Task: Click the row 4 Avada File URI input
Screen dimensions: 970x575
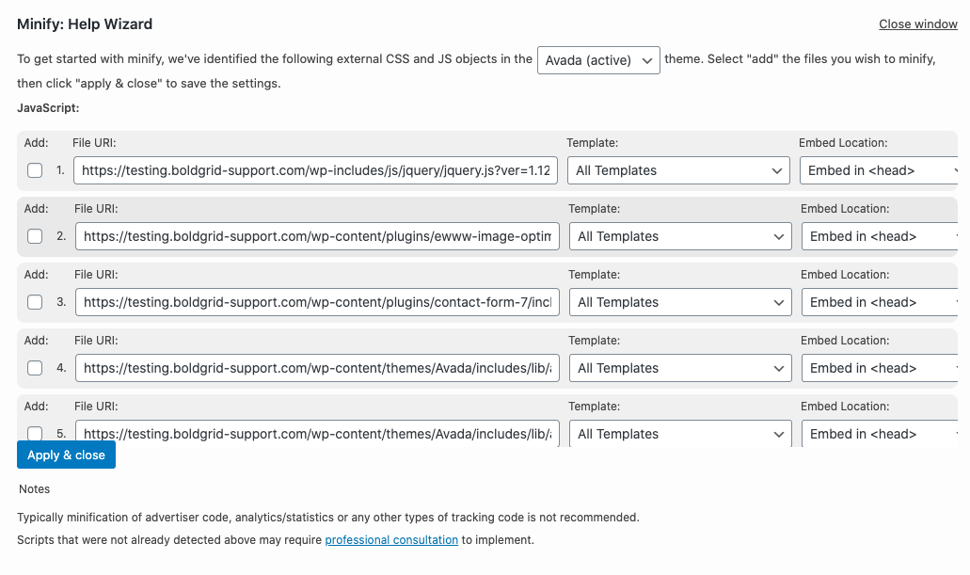Action: [318, 368]
